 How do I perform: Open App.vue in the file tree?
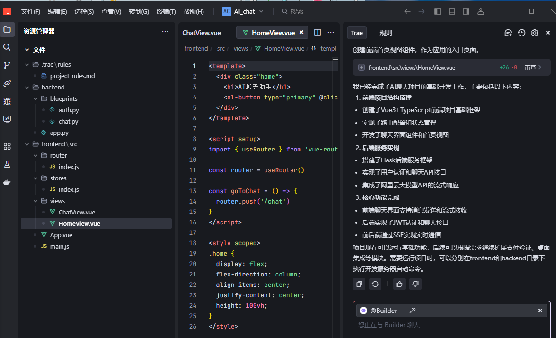pos(61,235)
